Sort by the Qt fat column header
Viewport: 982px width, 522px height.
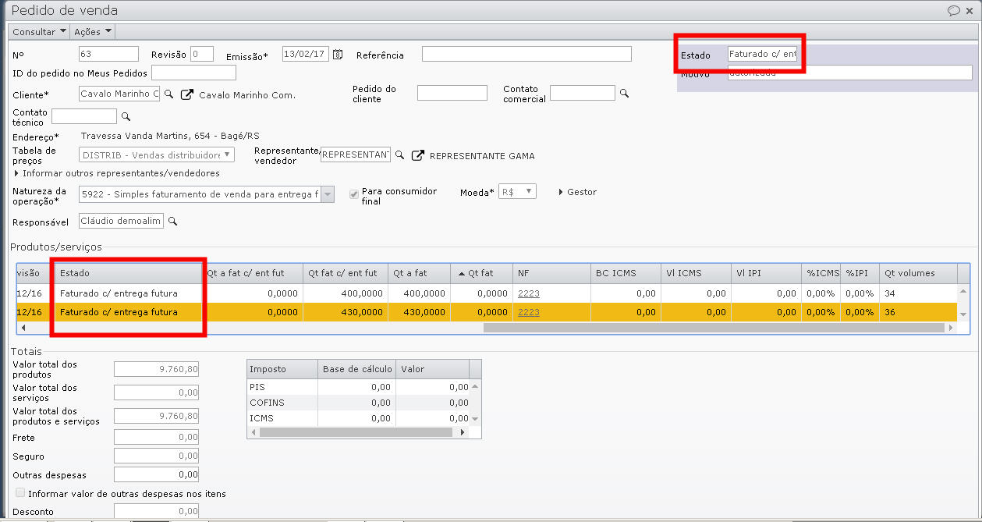(480, 273)
